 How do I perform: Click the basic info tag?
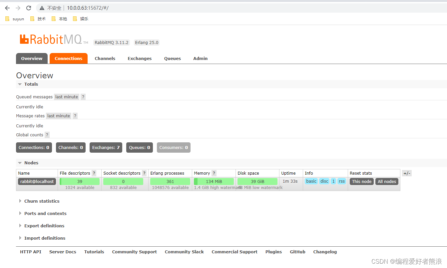pos(311,181)
